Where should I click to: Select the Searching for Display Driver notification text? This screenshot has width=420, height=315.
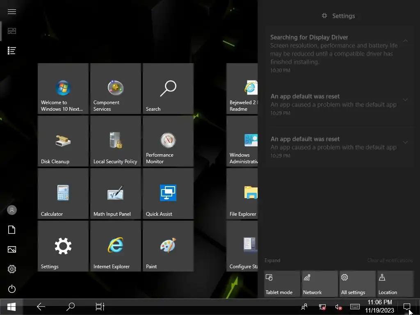point(334,50)
